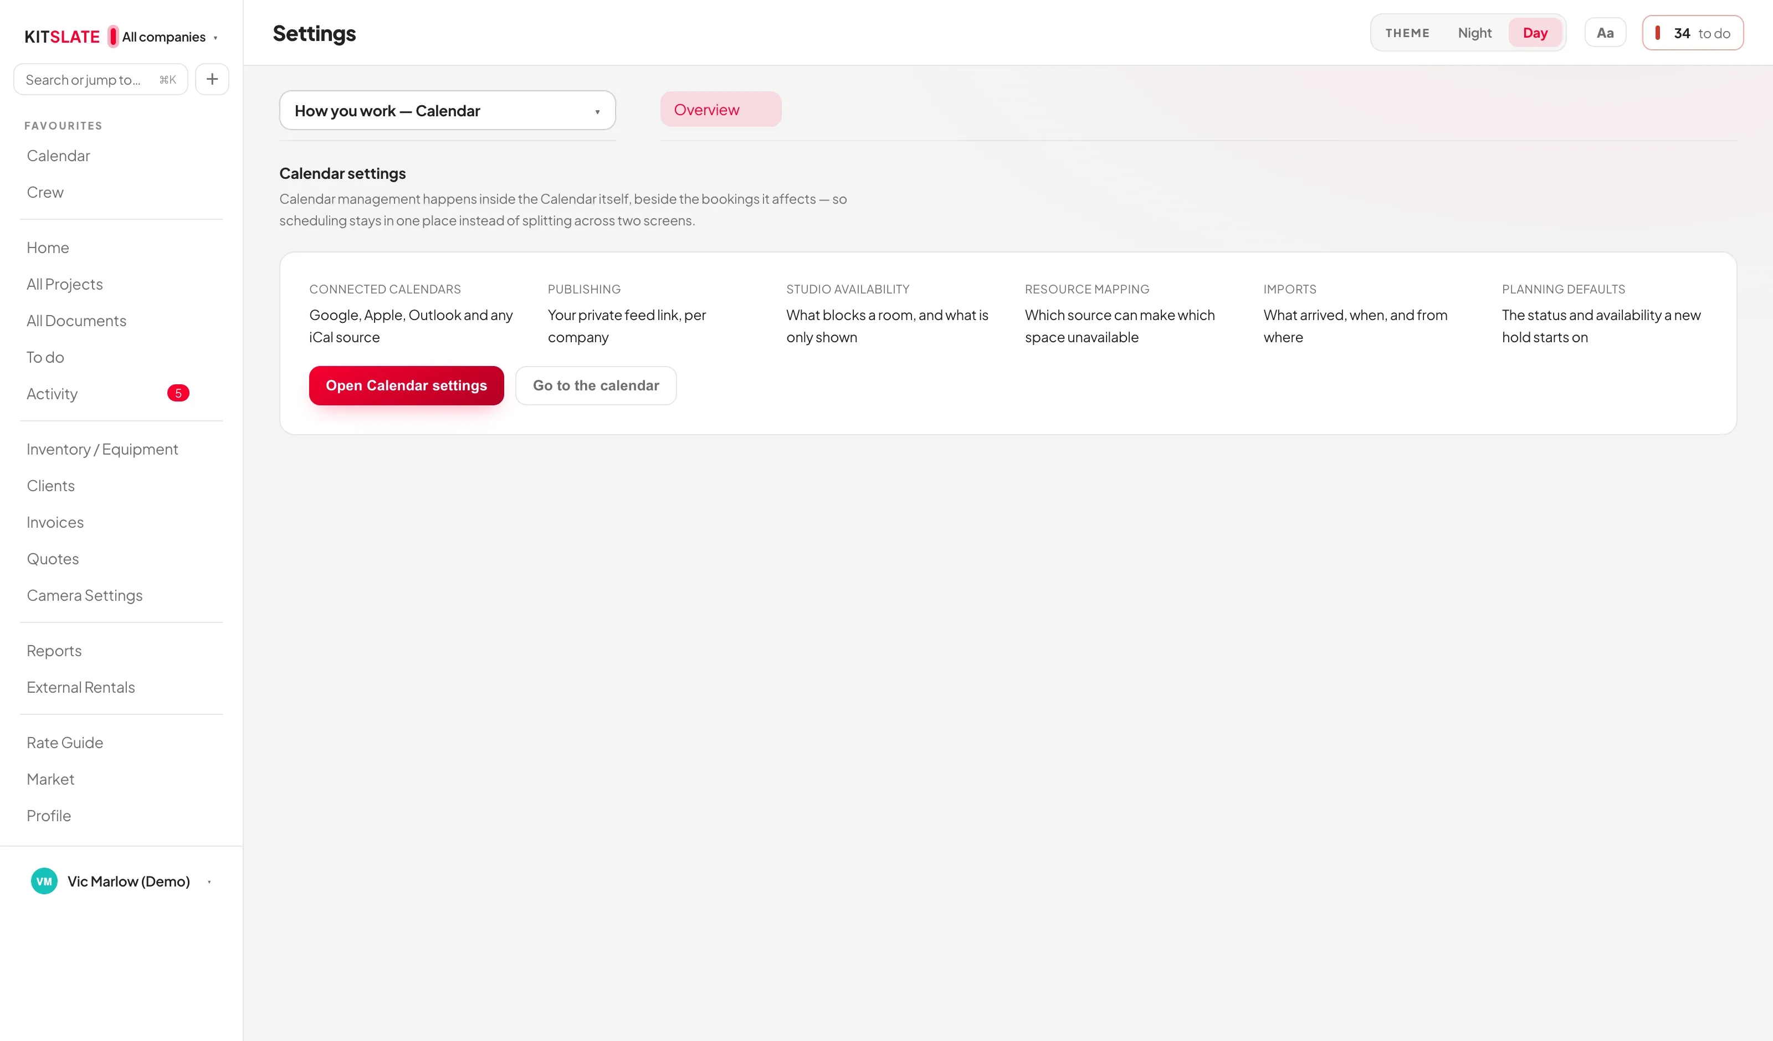Open the To do page
The image size is (1773, 1041).
coord(45,357)
